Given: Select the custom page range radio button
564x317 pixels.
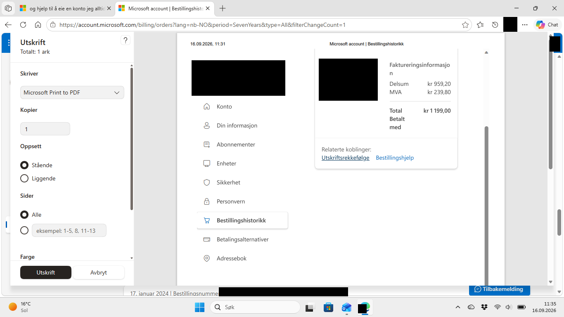Looking at the screenshot, I should coord(24,230).
